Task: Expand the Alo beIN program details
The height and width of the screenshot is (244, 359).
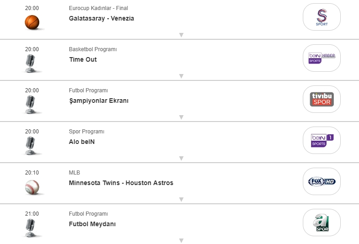Action: 181,159
